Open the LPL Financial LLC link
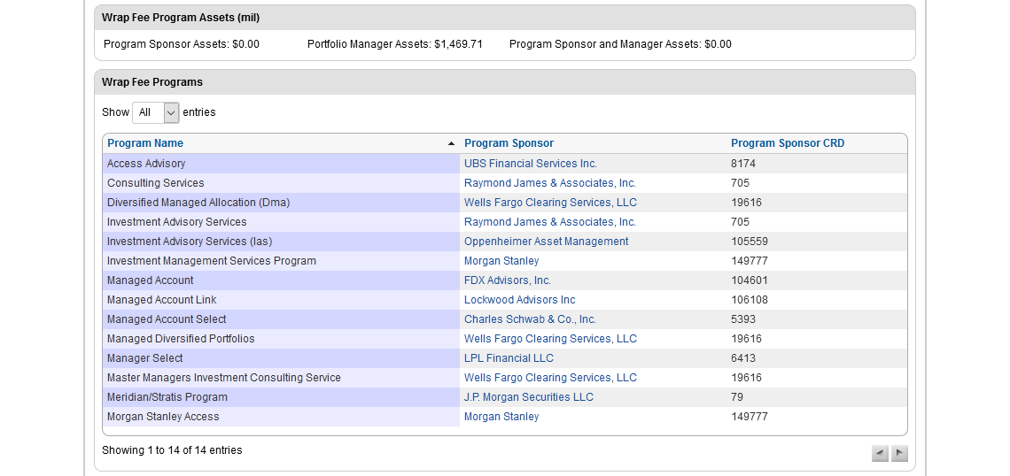The image size is (1010, 476). [509, 358]
